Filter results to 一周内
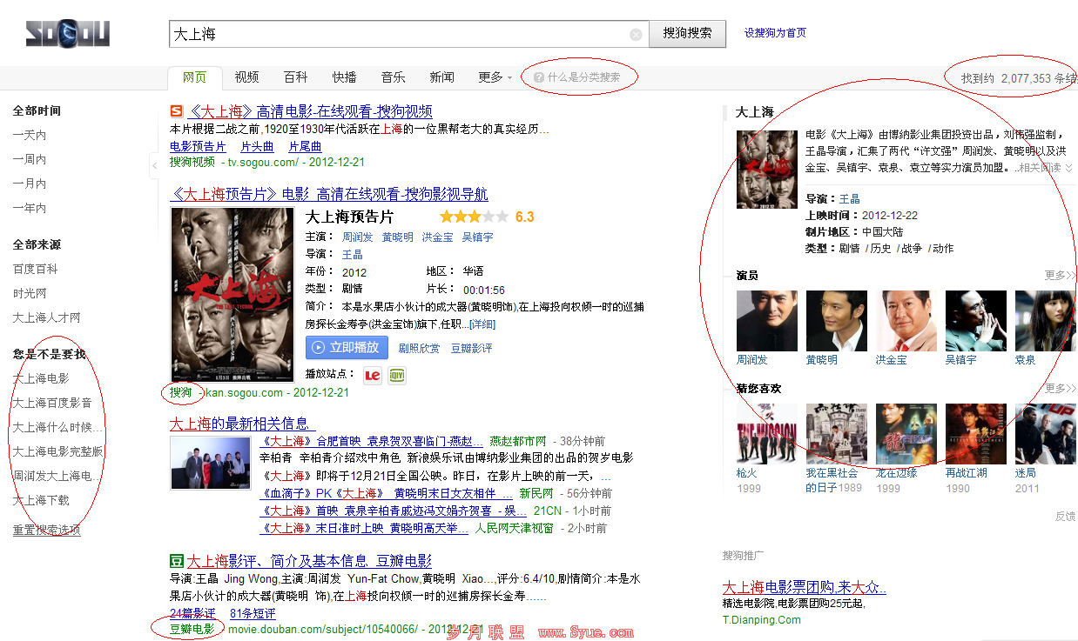 coord(30,160)
